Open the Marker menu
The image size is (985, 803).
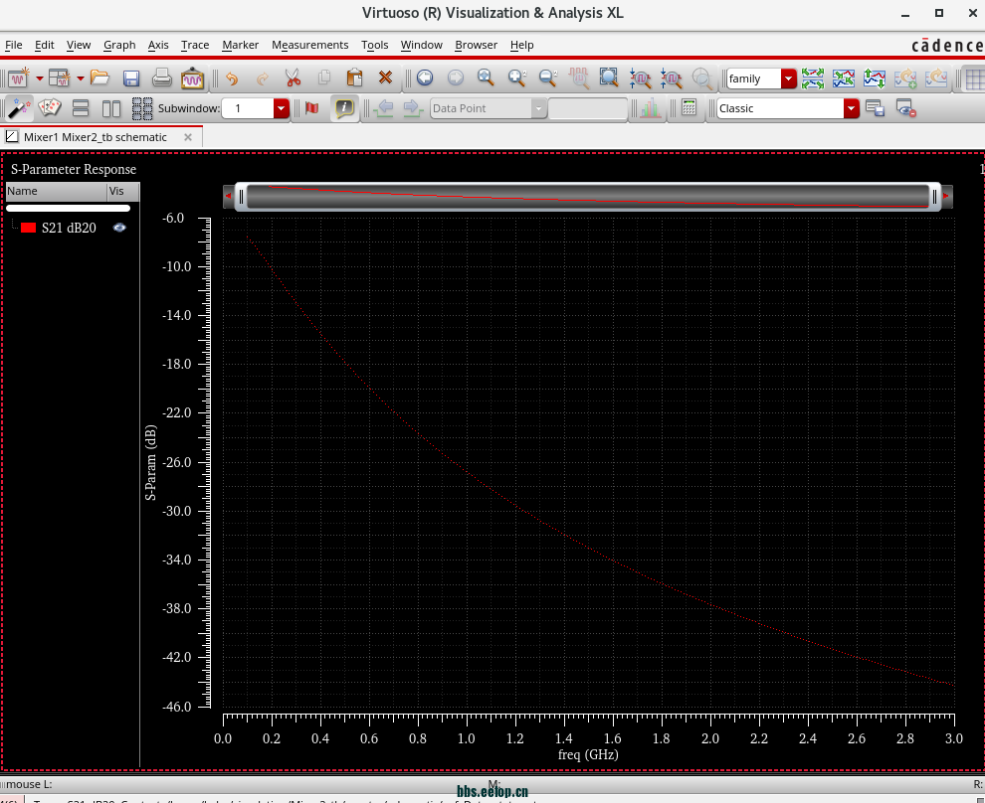pyautogui.click(x=240, y=45)
